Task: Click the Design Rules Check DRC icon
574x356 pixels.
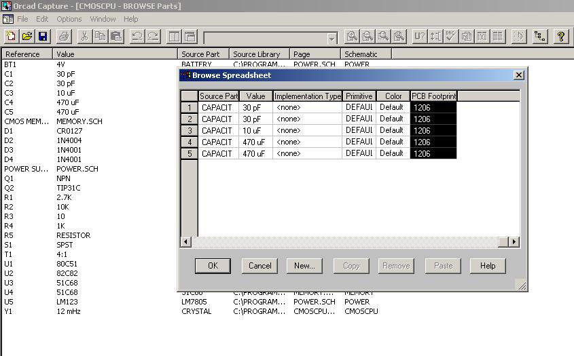Action: [x=450, y=37]
